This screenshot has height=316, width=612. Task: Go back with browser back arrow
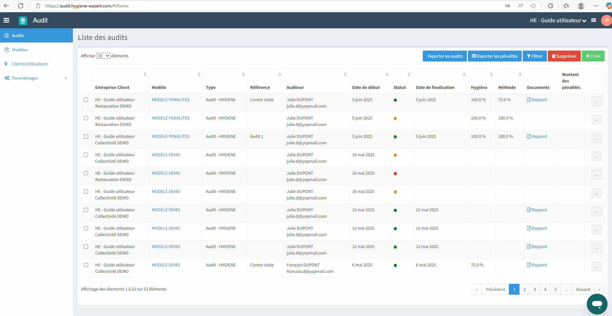click(6, 6)
